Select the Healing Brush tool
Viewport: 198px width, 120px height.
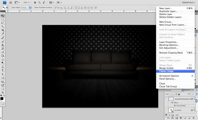point(3,38)
